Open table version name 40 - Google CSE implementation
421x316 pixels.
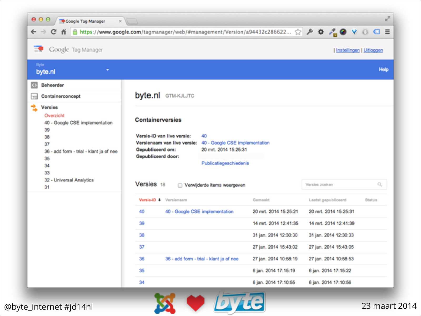[199, 211]
